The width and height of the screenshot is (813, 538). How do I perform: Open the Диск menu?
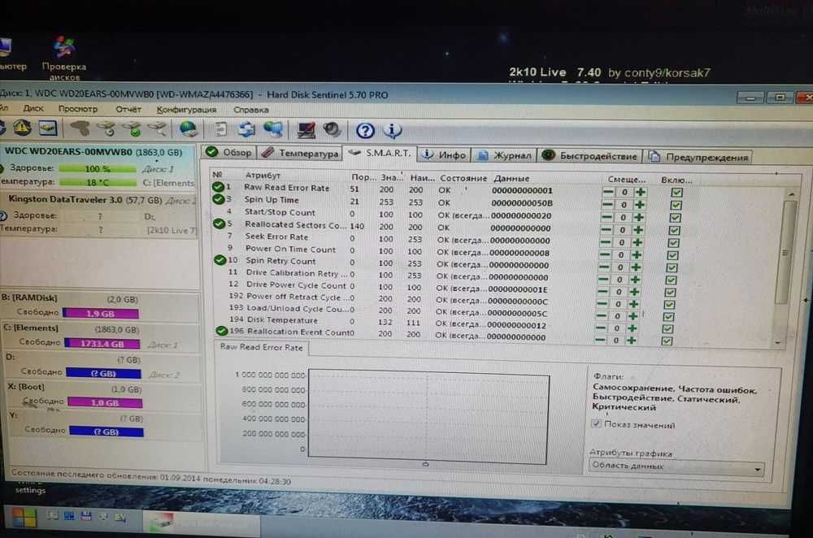[33, 108]
